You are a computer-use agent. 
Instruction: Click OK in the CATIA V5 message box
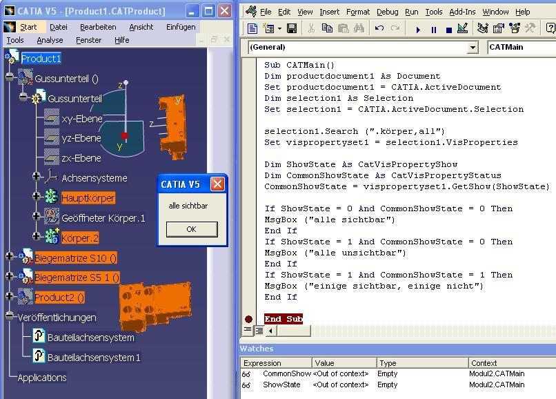(x=191, y=229)
